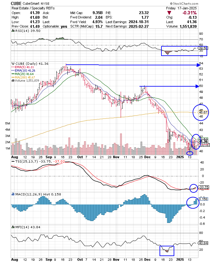Click the Optionable 'yes' value

tap(64, 26)
